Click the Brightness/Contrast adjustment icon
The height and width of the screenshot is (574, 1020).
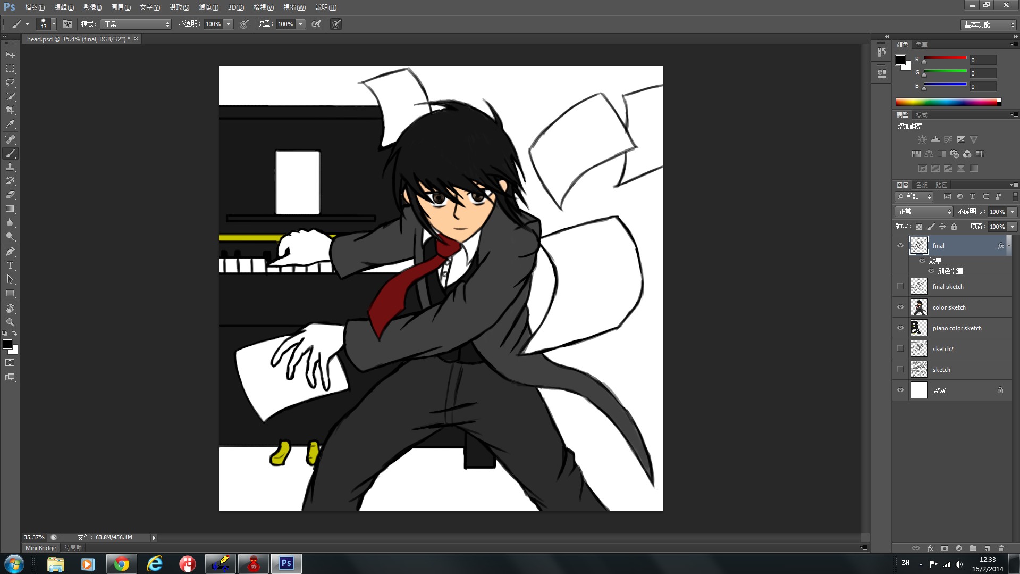(x=922, y=139)
